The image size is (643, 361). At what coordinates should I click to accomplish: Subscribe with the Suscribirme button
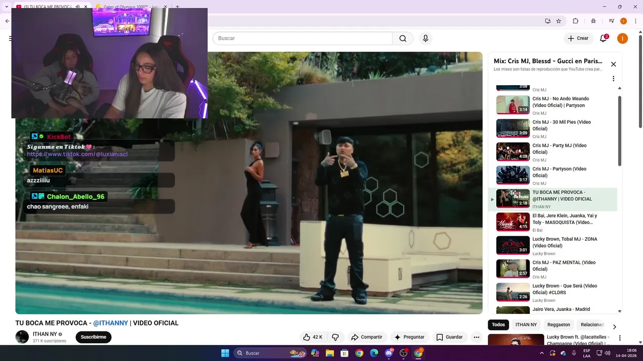[x=93, y=337]
